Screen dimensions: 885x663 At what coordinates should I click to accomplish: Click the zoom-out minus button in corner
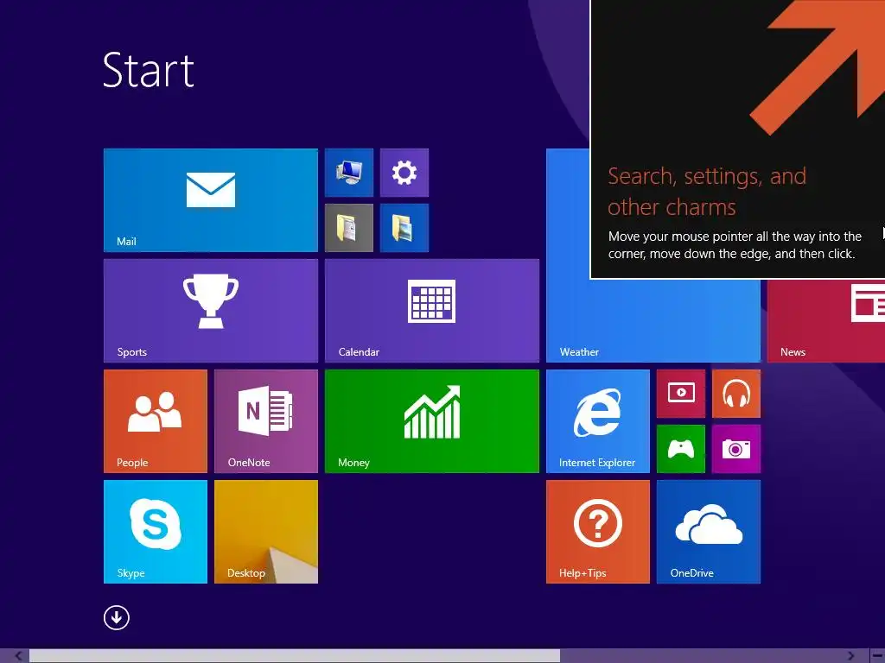[877, 656]
